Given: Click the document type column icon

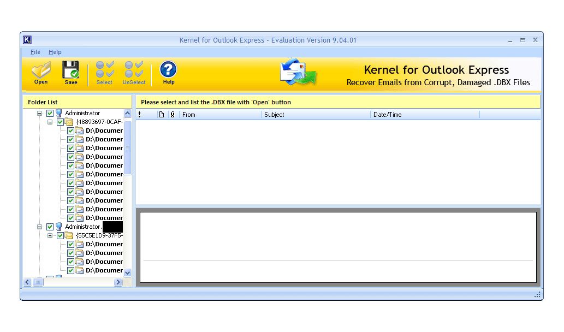Looking at the screenshot, I should (162, 115).
